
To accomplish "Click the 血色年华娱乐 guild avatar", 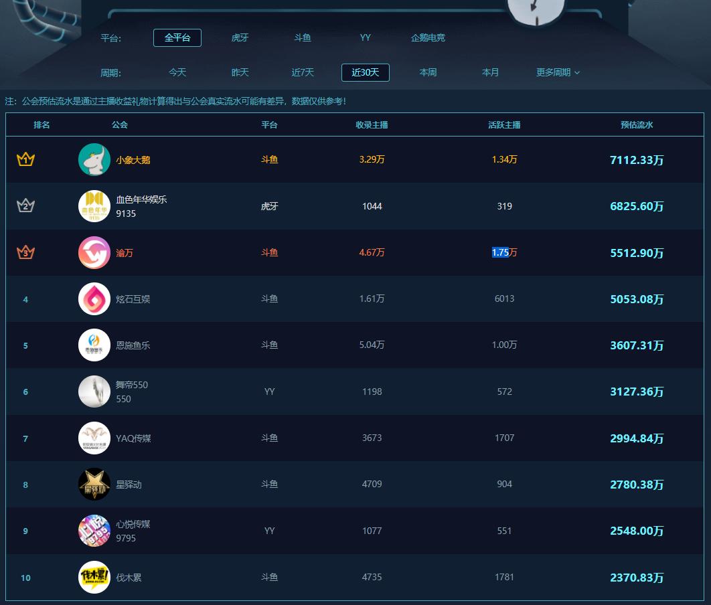I will (94, 206).
